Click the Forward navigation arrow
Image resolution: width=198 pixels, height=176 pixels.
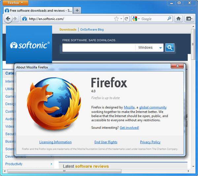tap(15, 19)
